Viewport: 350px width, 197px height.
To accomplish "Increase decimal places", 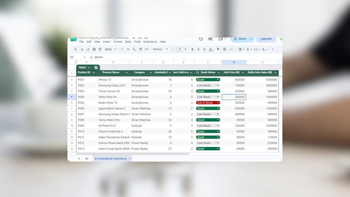I will click(x=140, y=49).
